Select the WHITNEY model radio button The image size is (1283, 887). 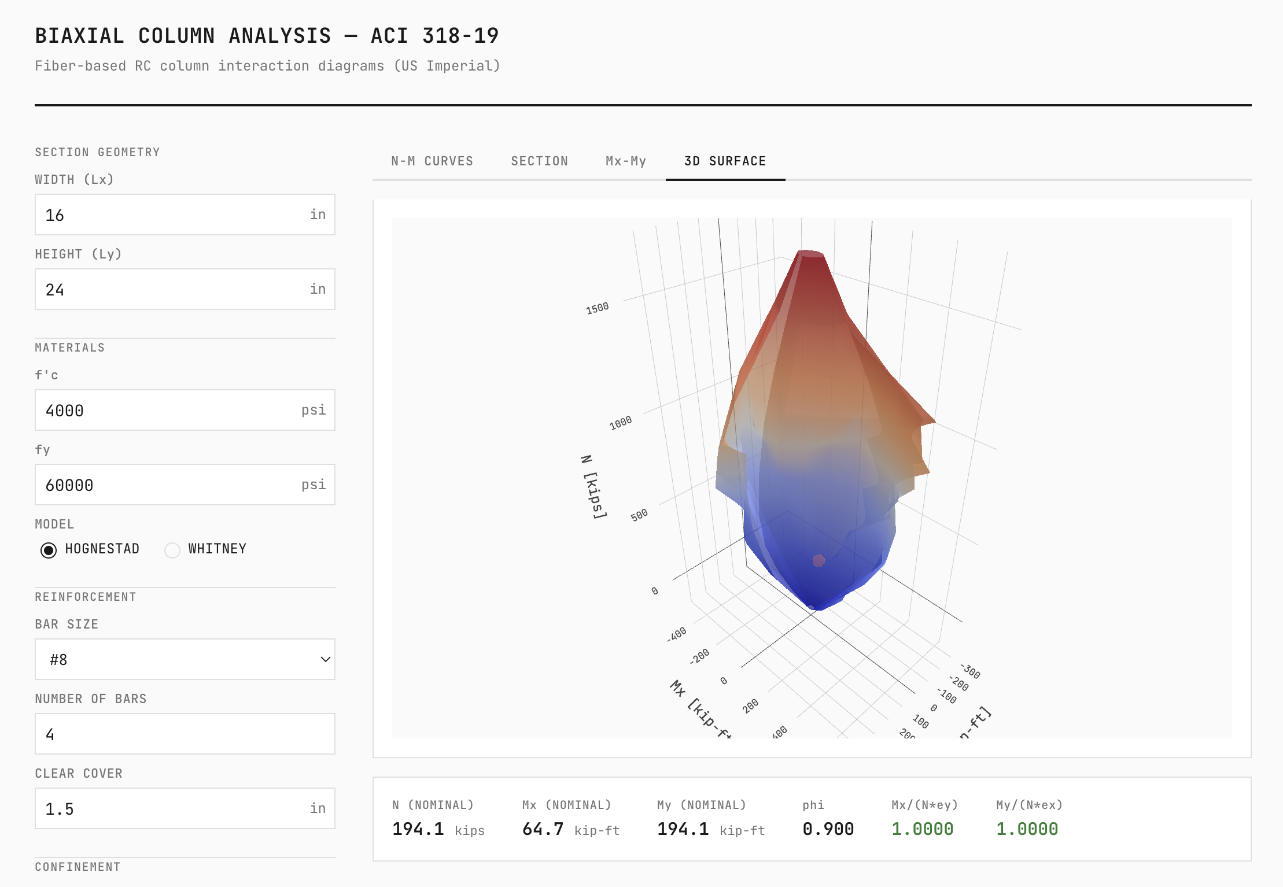point(172,549)
